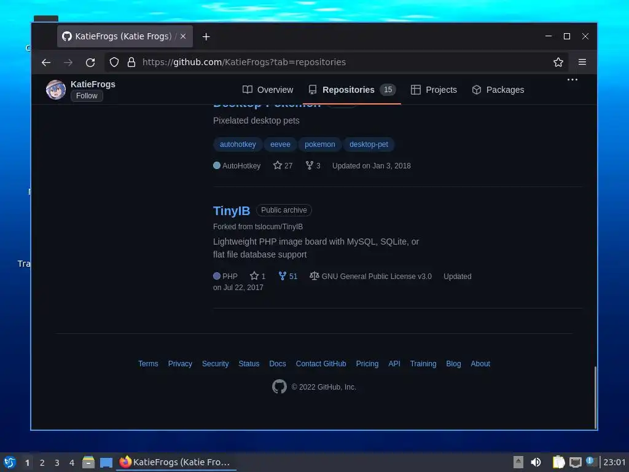The image size is (629, 472).
Task: Switch to workspace 2 in taskbar
Action: pos(42,463)
